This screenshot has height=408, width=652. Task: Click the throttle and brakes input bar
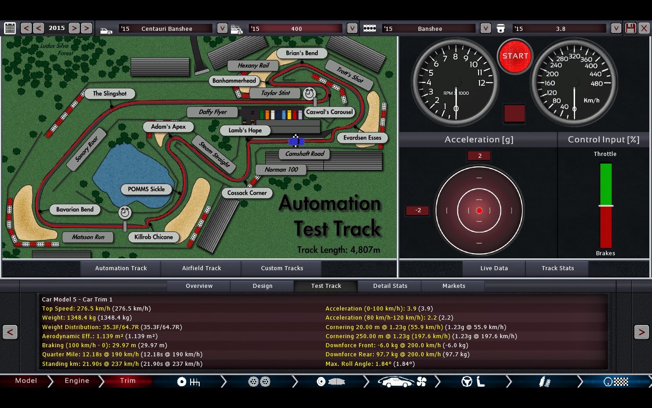606,205
